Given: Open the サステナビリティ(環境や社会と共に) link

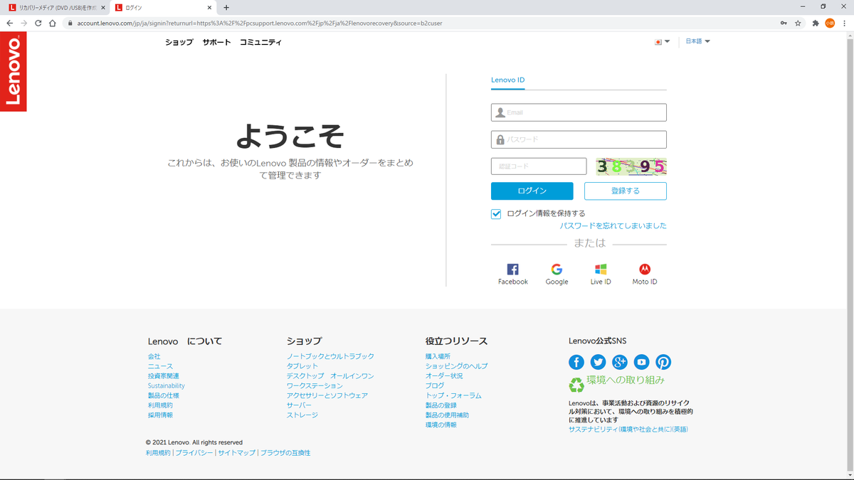Looking at the screenshot, I should point(628,430).
